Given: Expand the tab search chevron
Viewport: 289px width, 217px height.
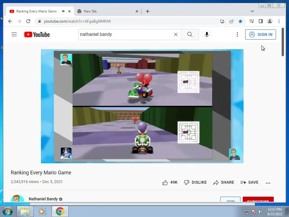Looking at the screenshot, I should (x=252, y=11).
